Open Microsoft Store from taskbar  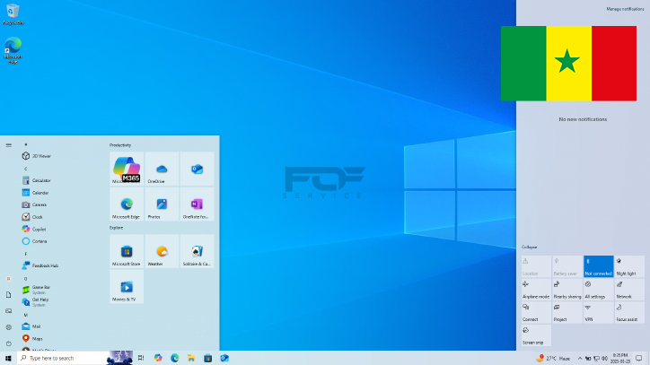pos(207,359)
